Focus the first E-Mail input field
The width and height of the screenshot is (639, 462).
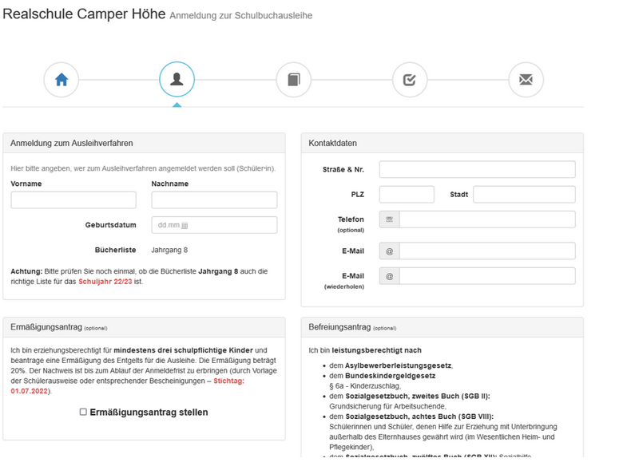487,251
